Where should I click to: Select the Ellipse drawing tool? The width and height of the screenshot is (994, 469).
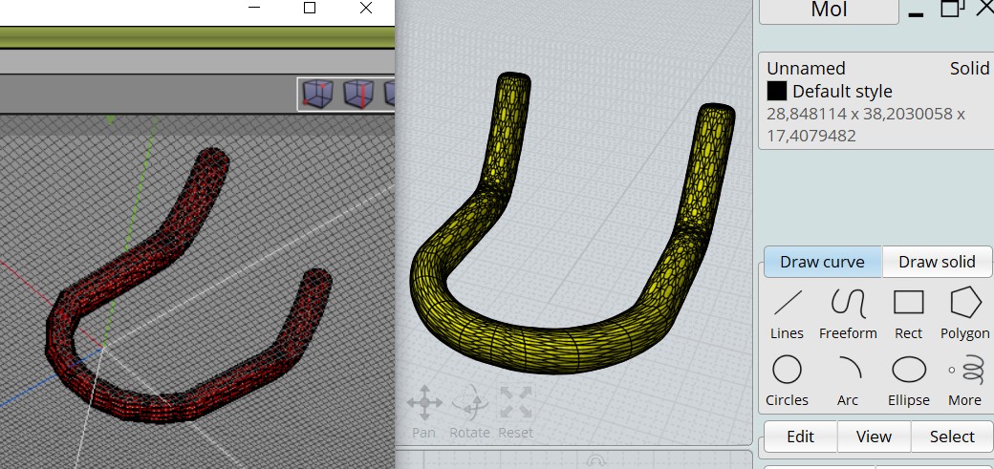coord(908,381)
